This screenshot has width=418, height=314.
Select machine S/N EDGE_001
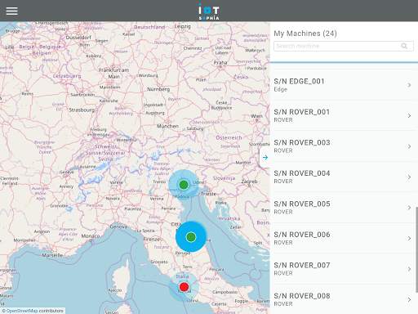coord(343,85)
